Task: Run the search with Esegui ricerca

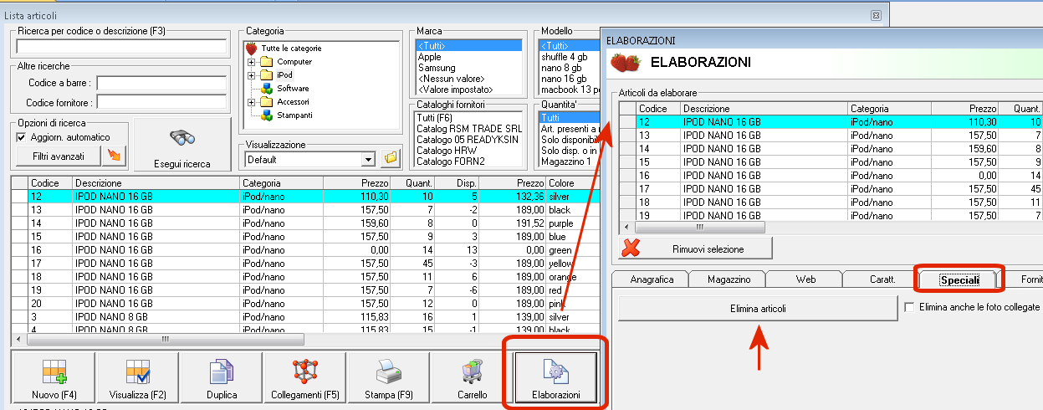Action: (x=182, y=145)
